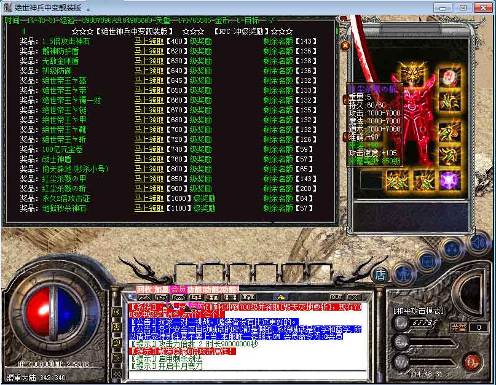Claim 马上领取 for the 645 level reward
This screenshot has width=496, height=385.
pos(149,80)
